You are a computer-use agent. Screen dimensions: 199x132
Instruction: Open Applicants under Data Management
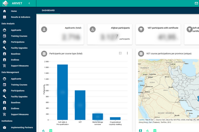pos(16,79)
